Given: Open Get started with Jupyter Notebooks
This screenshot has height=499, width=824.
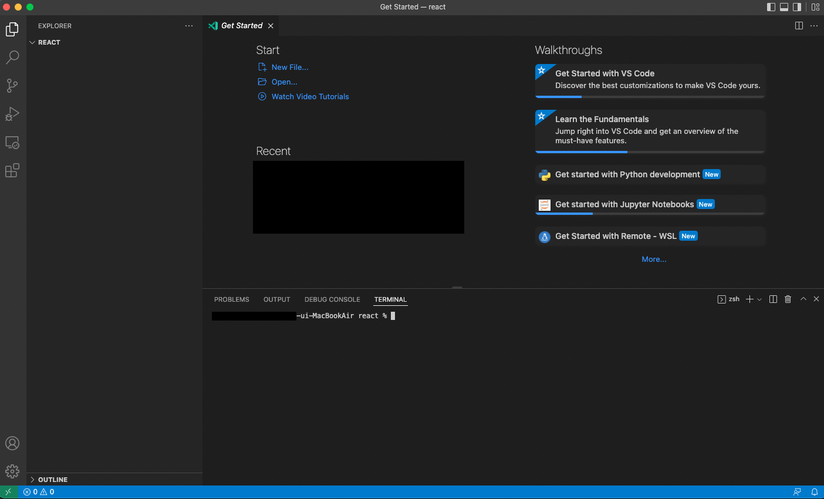Looking at the screenshot, I should click(650, 204).
